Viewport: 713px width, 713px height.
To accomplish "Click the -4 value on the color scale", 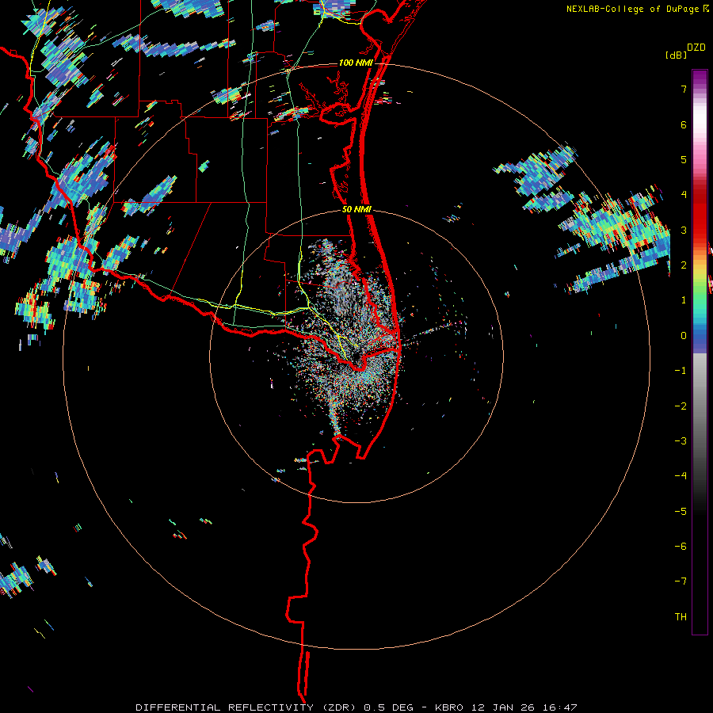I will (x=681, y=476).
